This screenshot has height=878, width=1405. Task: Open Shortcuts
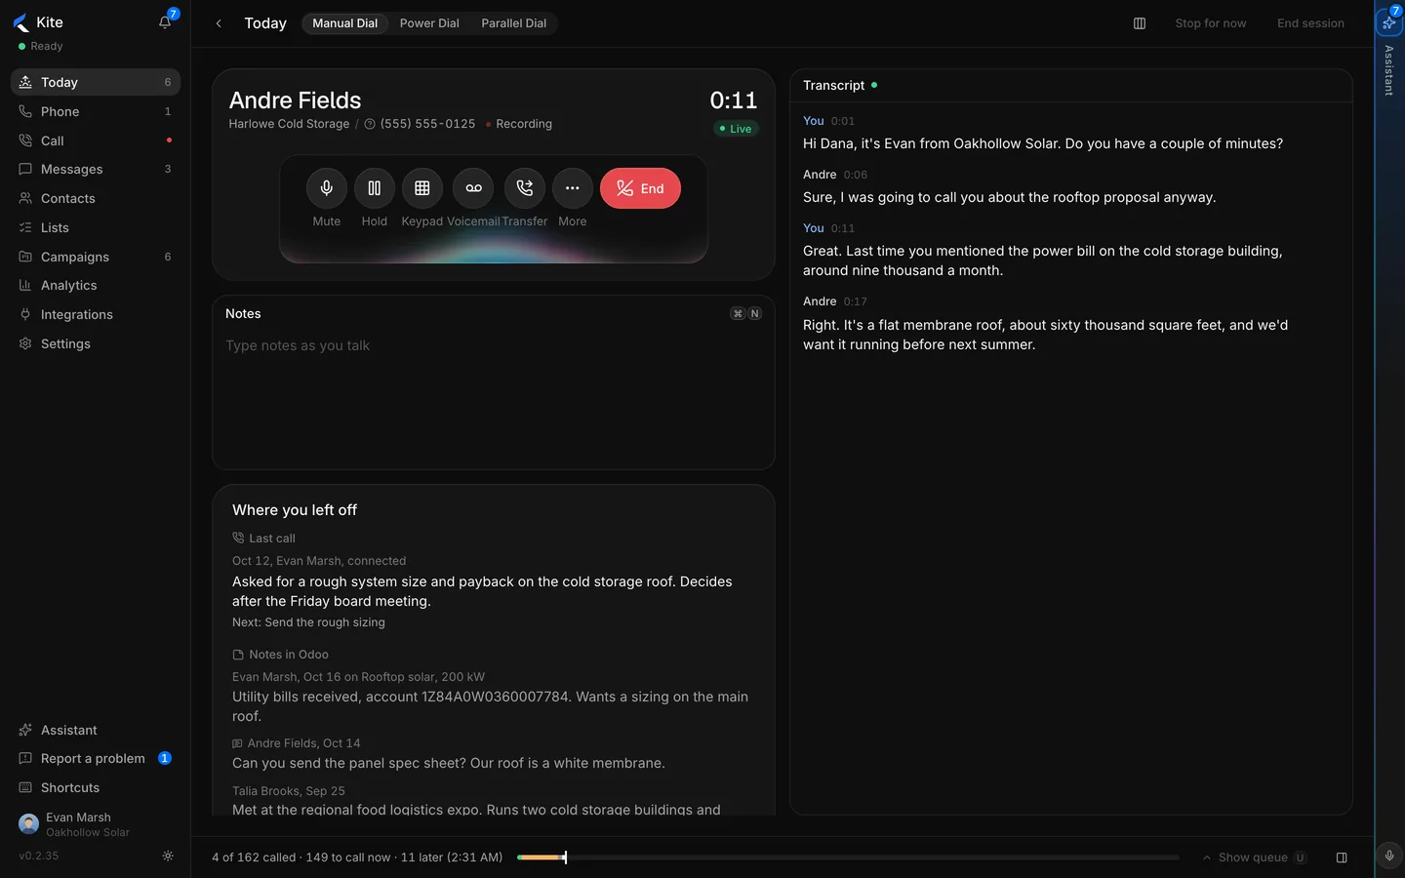click(96, 787)
